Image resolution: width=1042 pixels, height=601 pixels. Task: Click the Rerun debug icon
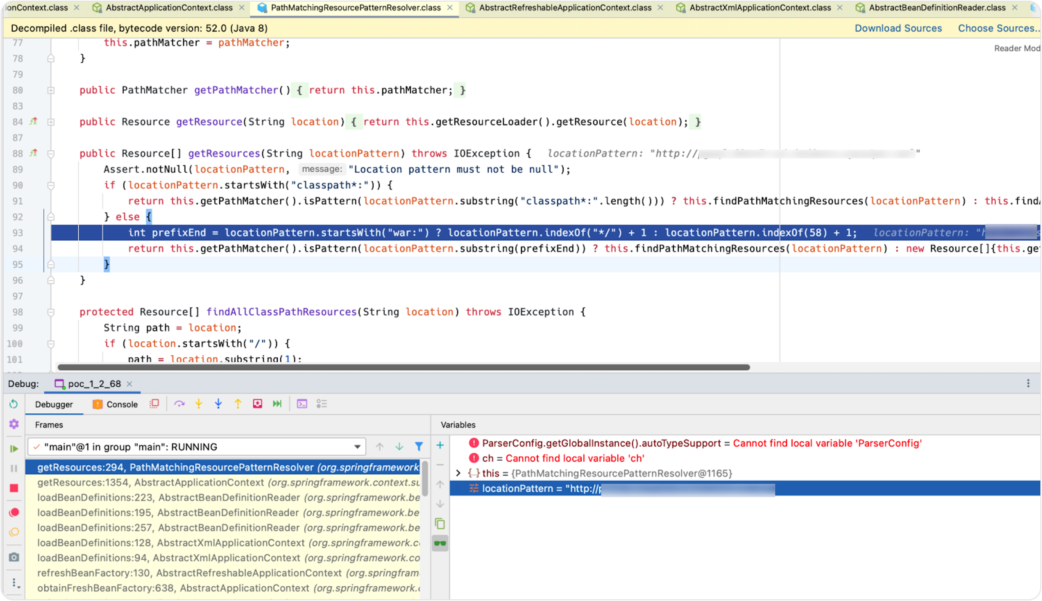(13, 404)
